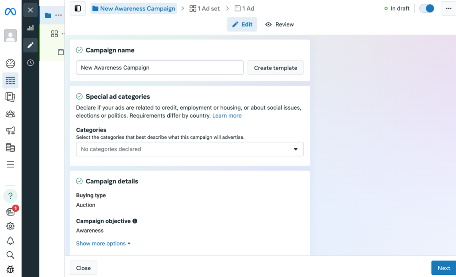Open the Advertising megaphone icon
This screenshot has width=456, height=277.
(x=10, y=131)
